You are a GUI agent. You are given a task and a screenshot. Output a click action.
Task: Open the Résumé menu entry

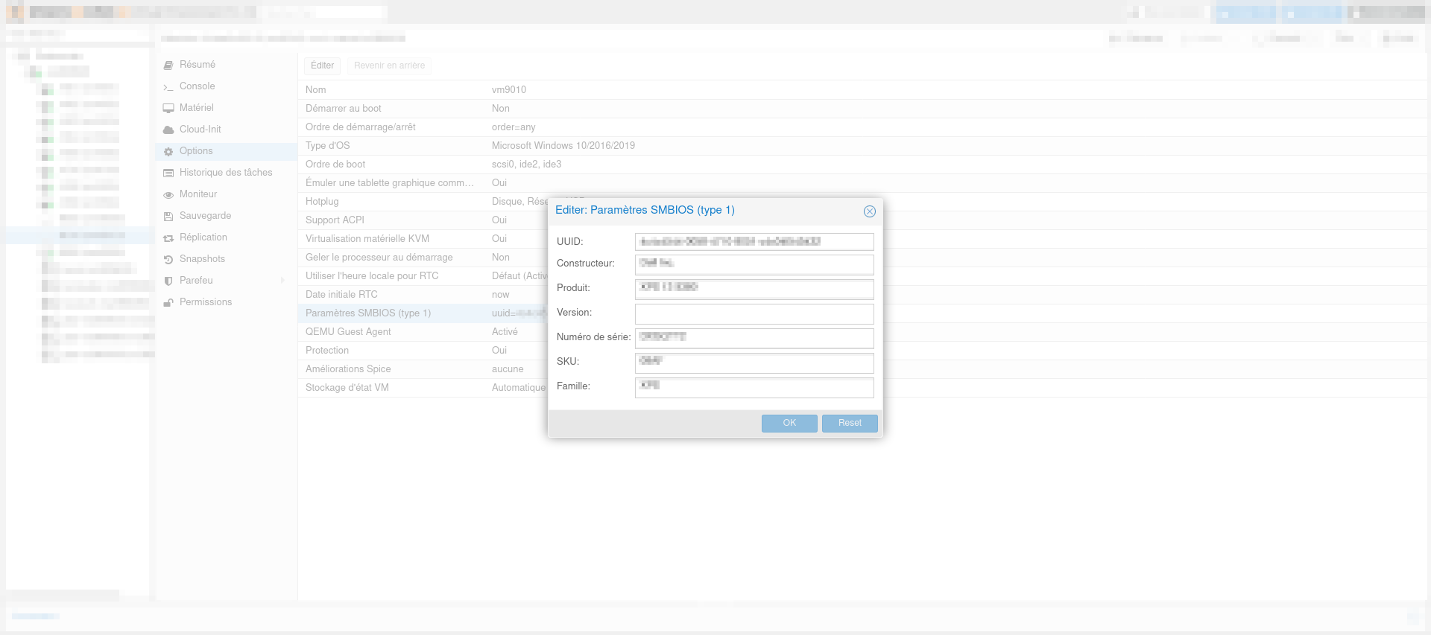(x=226, y=65)
